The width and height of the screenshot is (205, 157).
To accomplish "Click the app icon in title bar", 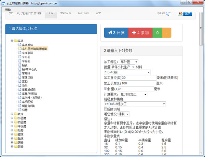I will 4,3.
